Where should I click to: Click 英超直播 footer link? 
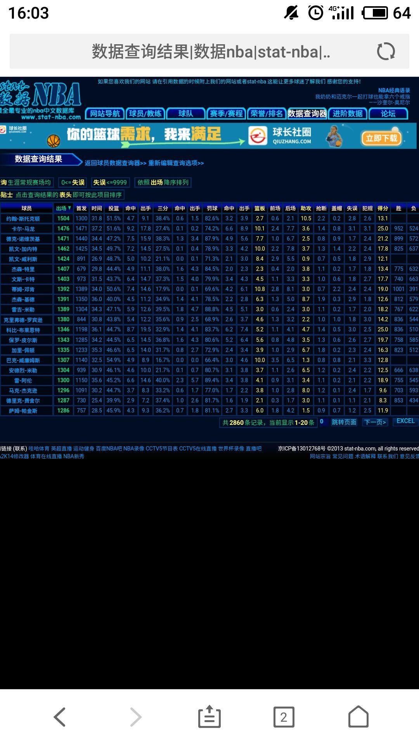[x=61, y=449]
